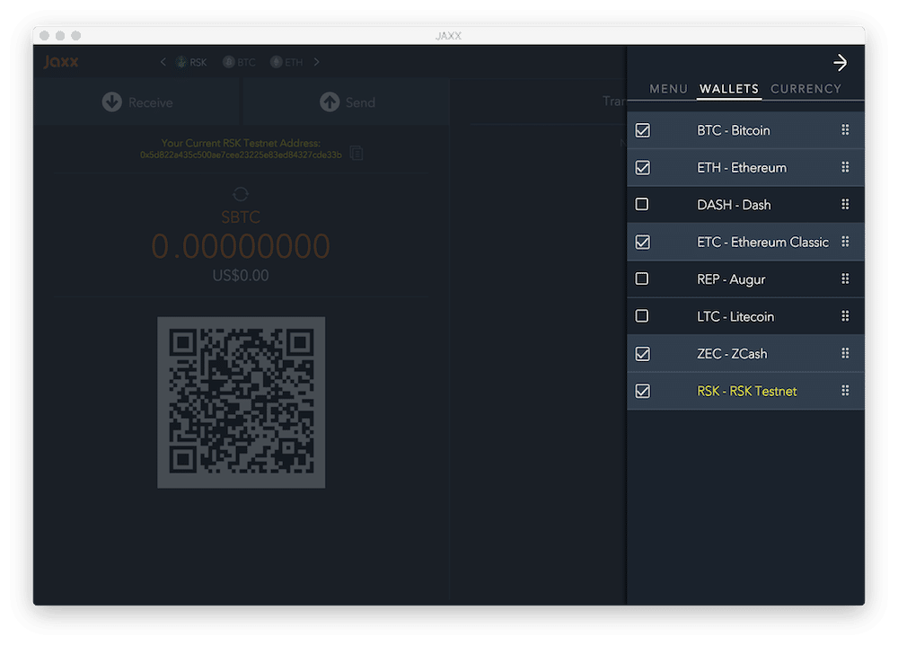The width and height of the screenshot is (898, 645).
Task: Select the LTC - Litecoin wallet label
Action: pyautogui.click(x=735, y=317)
